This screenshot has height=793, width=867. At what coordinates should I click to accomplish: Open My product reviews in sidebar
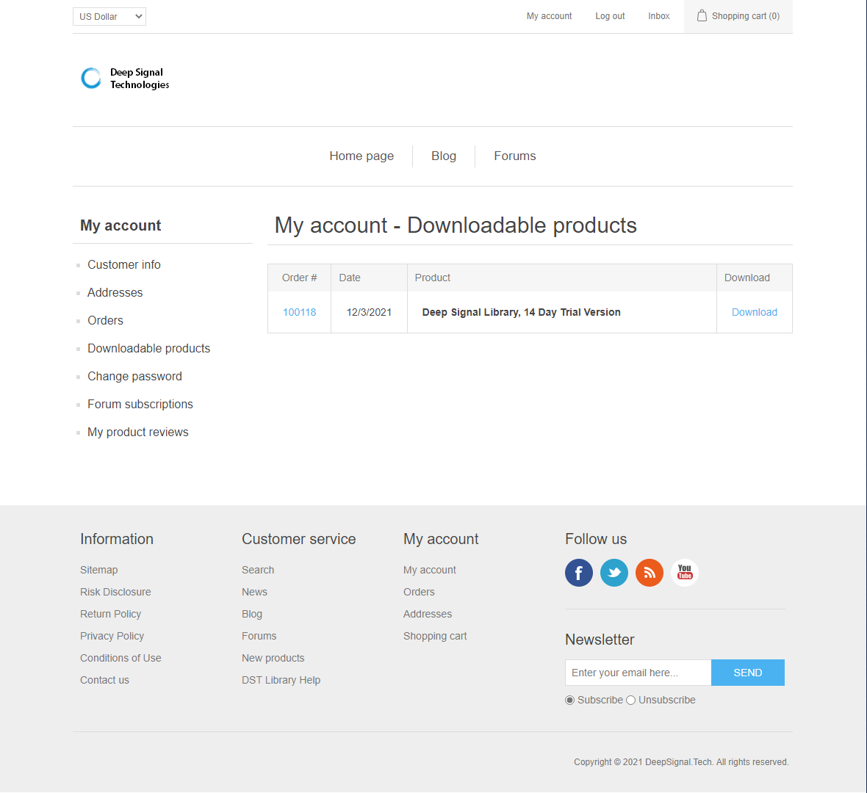tap(137, 432)
